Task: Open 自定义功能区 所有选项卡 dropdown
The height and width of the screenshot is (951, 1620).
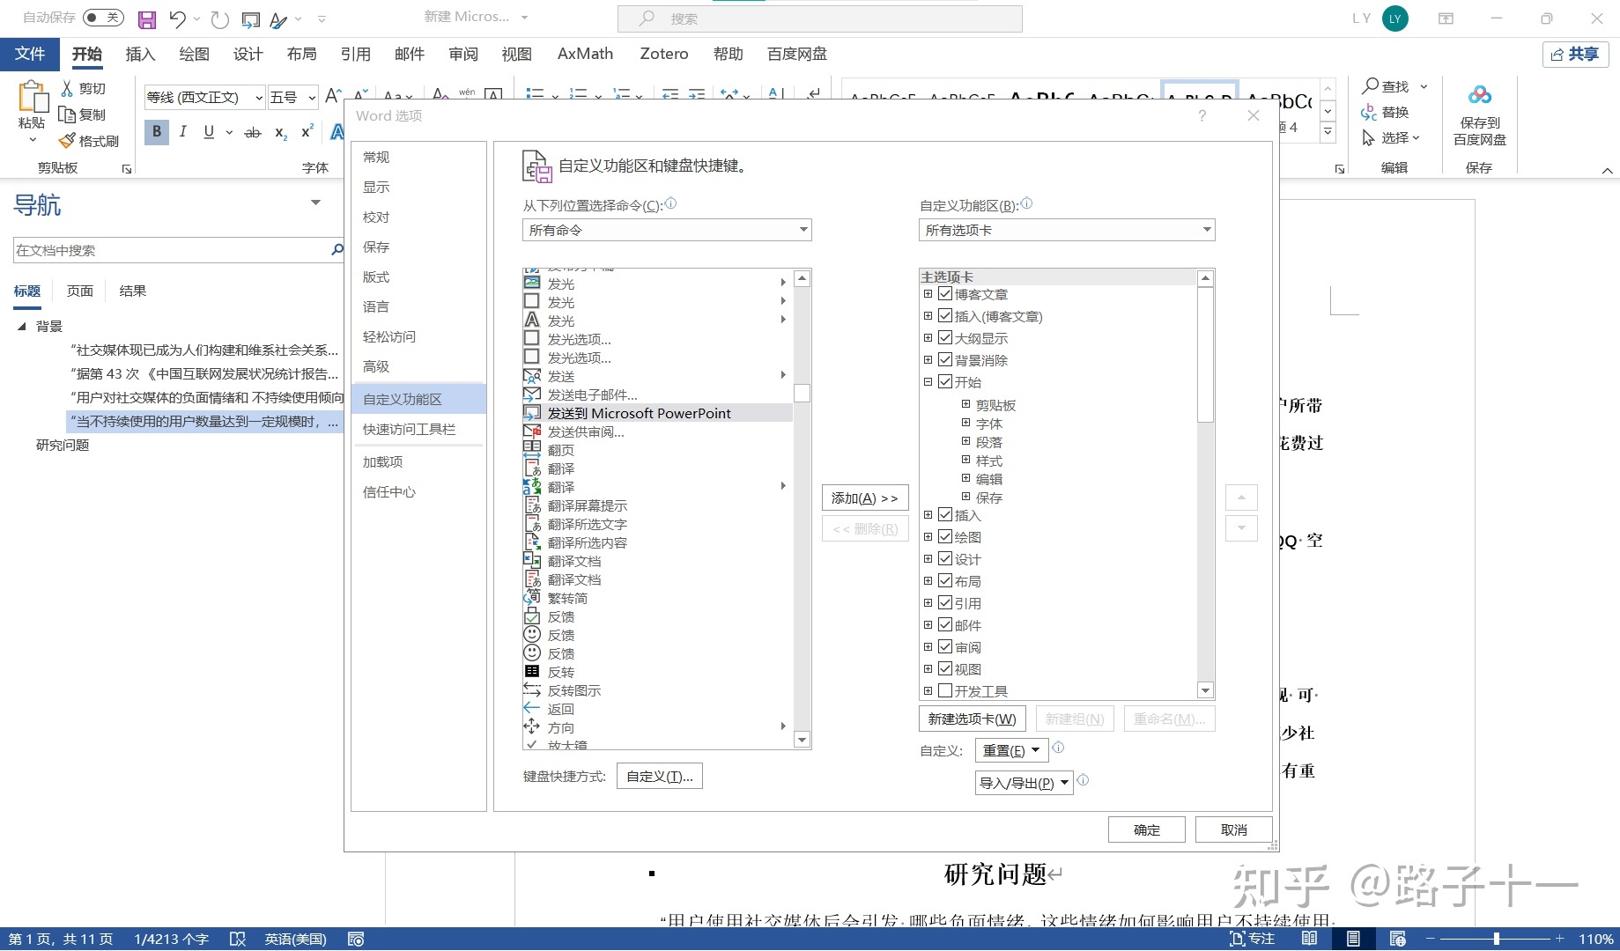Action: [1067, 230]
